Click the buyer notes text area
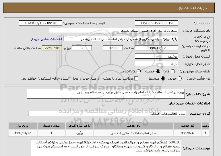The width and height of the screenshot is (221, 156). [x=106, y=148]
